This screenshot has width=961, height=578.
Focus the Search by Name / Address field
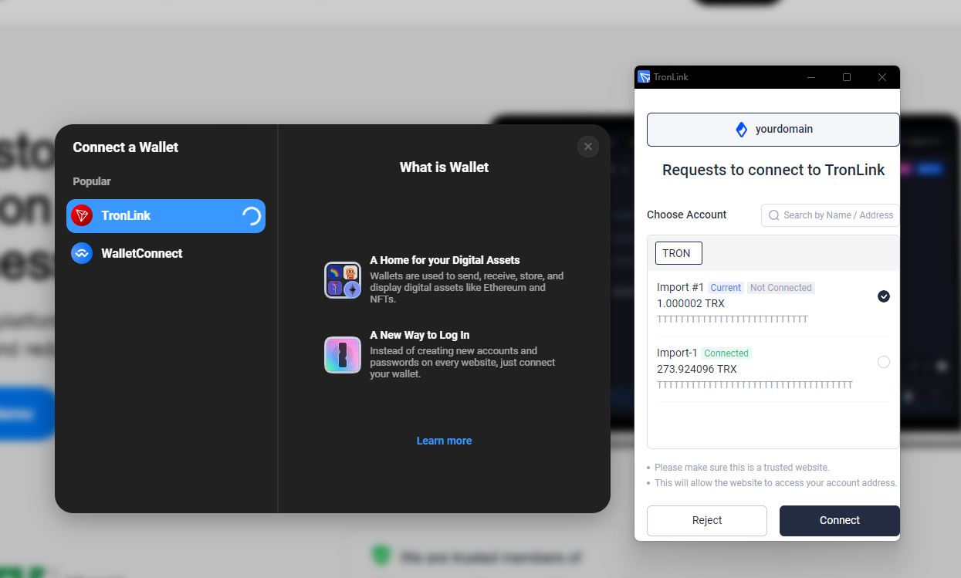(837, 215)
